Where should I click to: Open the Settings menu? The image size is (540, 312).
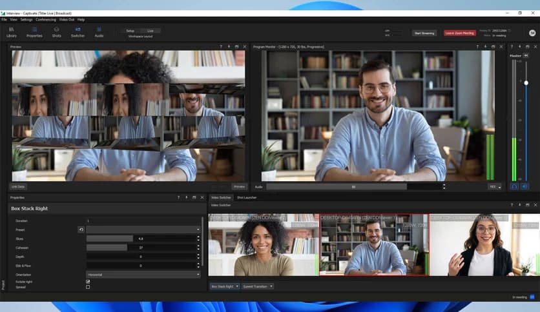(x=26, y=19)
